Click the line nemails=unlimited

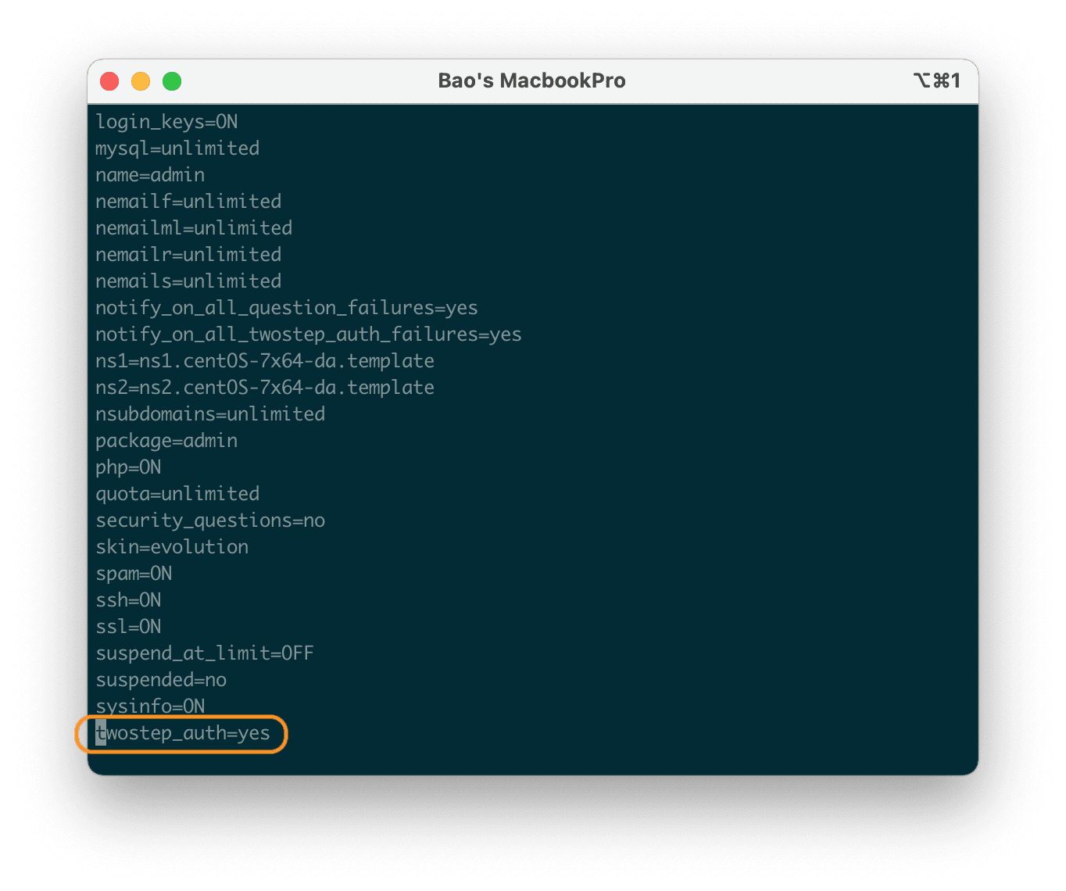[x=188, y=281]
